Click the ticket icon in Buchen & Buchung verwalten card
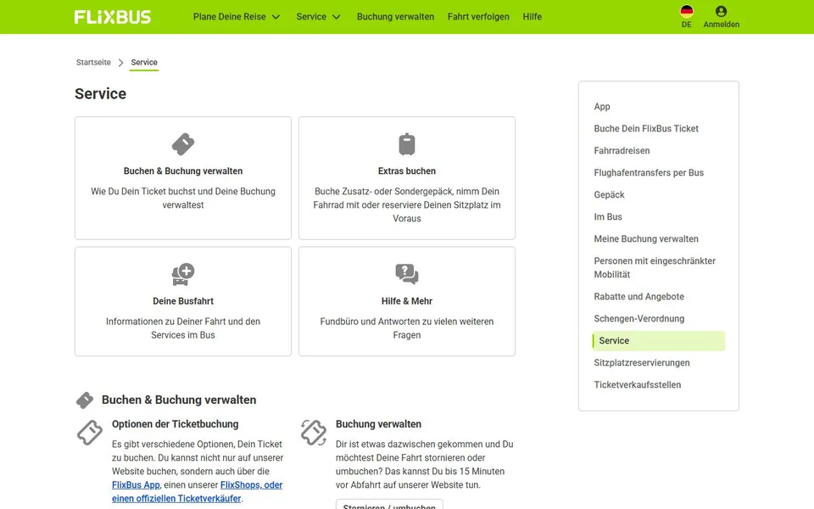 point(183,144)
